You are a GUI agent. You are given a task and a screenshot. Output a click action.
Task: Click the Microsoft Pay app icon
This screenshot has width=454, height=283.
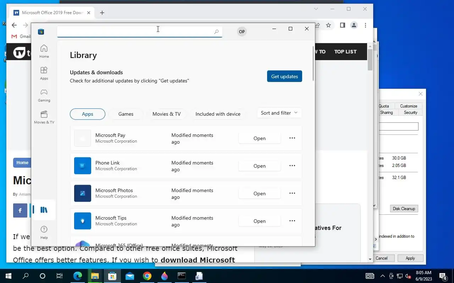83,138
